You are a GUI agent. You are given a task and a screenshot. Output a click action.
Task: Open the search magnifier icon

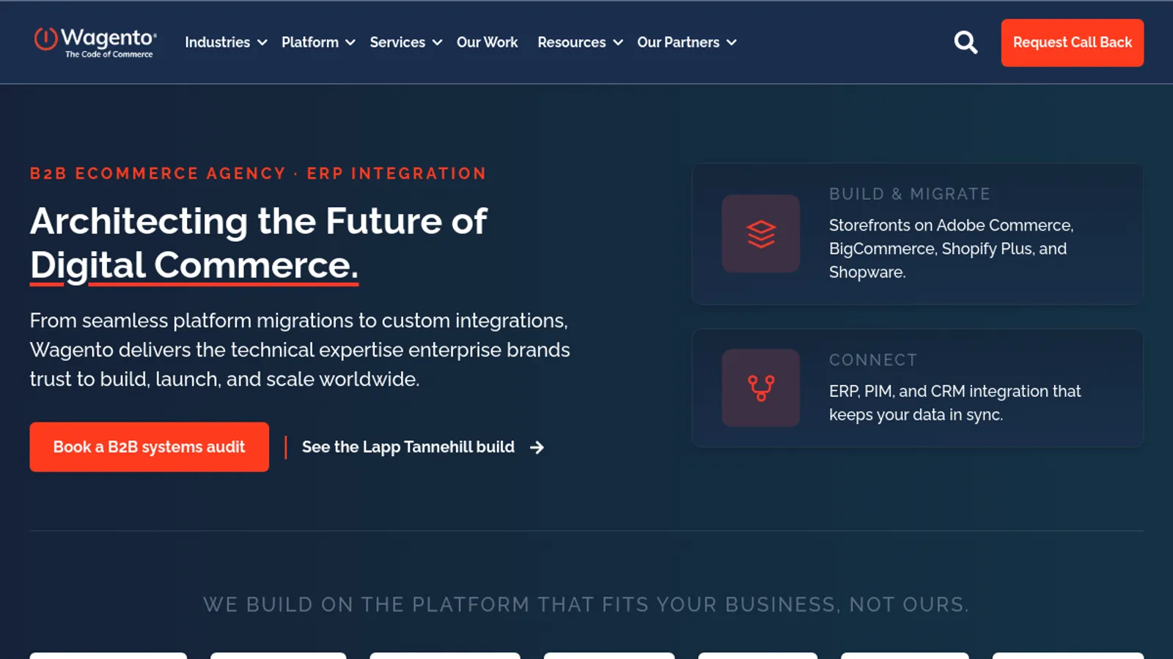click(x=966, y=42)
